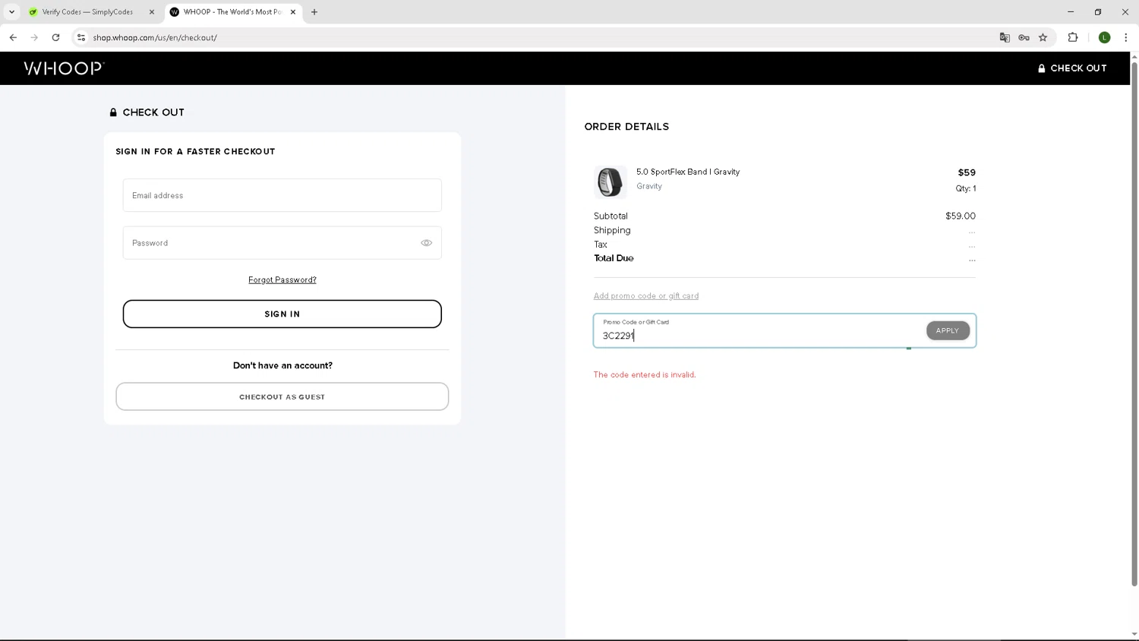Click the address bar URL
Viewport: 1139px width, 641px height.
point(155,37)
